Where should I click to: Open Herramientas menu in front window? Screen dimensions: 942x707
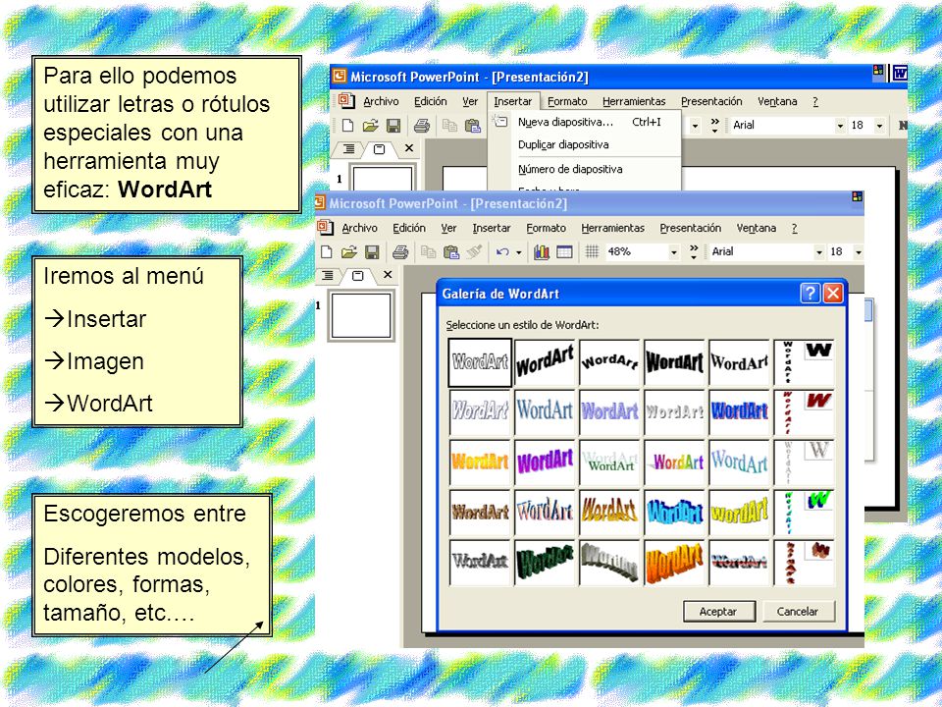(x=612, y=228)
